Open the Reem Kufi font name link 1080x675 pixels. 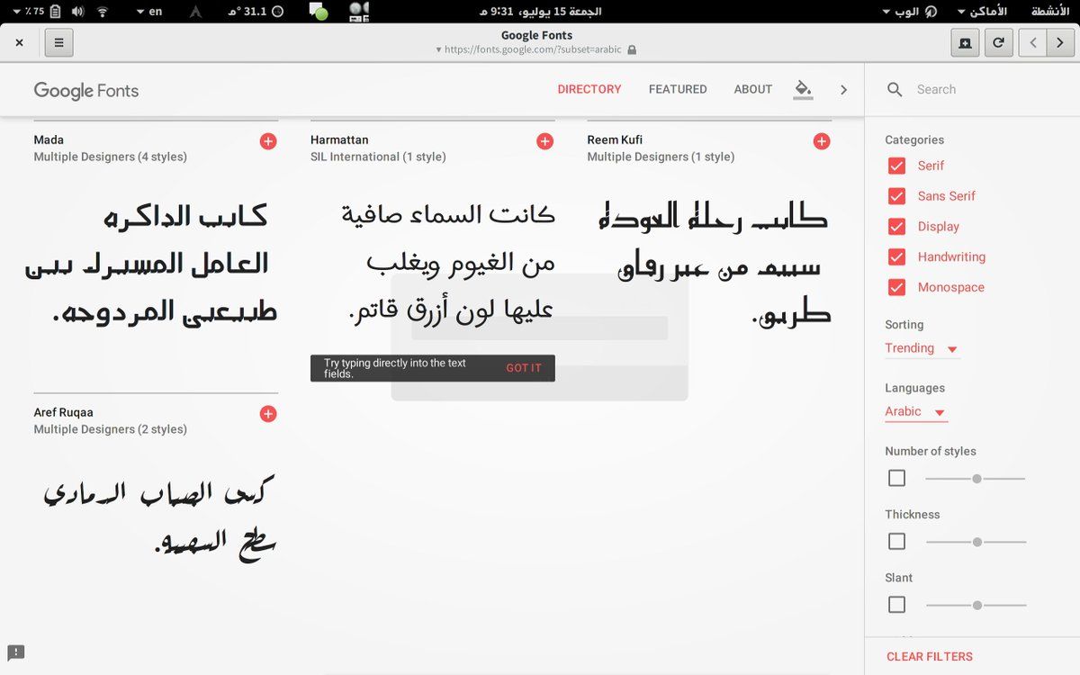[615, 139]
